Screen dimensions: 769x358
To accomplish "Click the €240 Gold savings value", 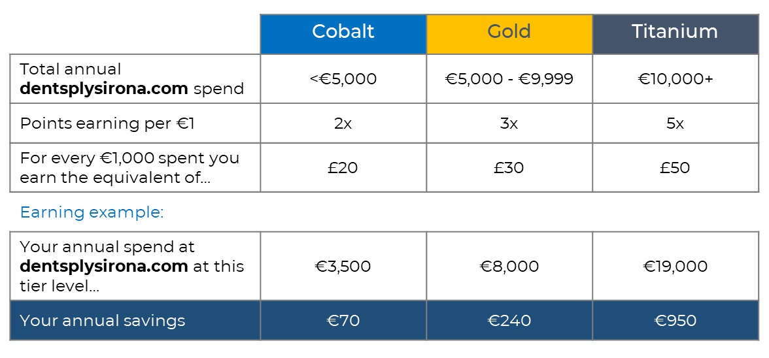I will [x=509, y=321].
